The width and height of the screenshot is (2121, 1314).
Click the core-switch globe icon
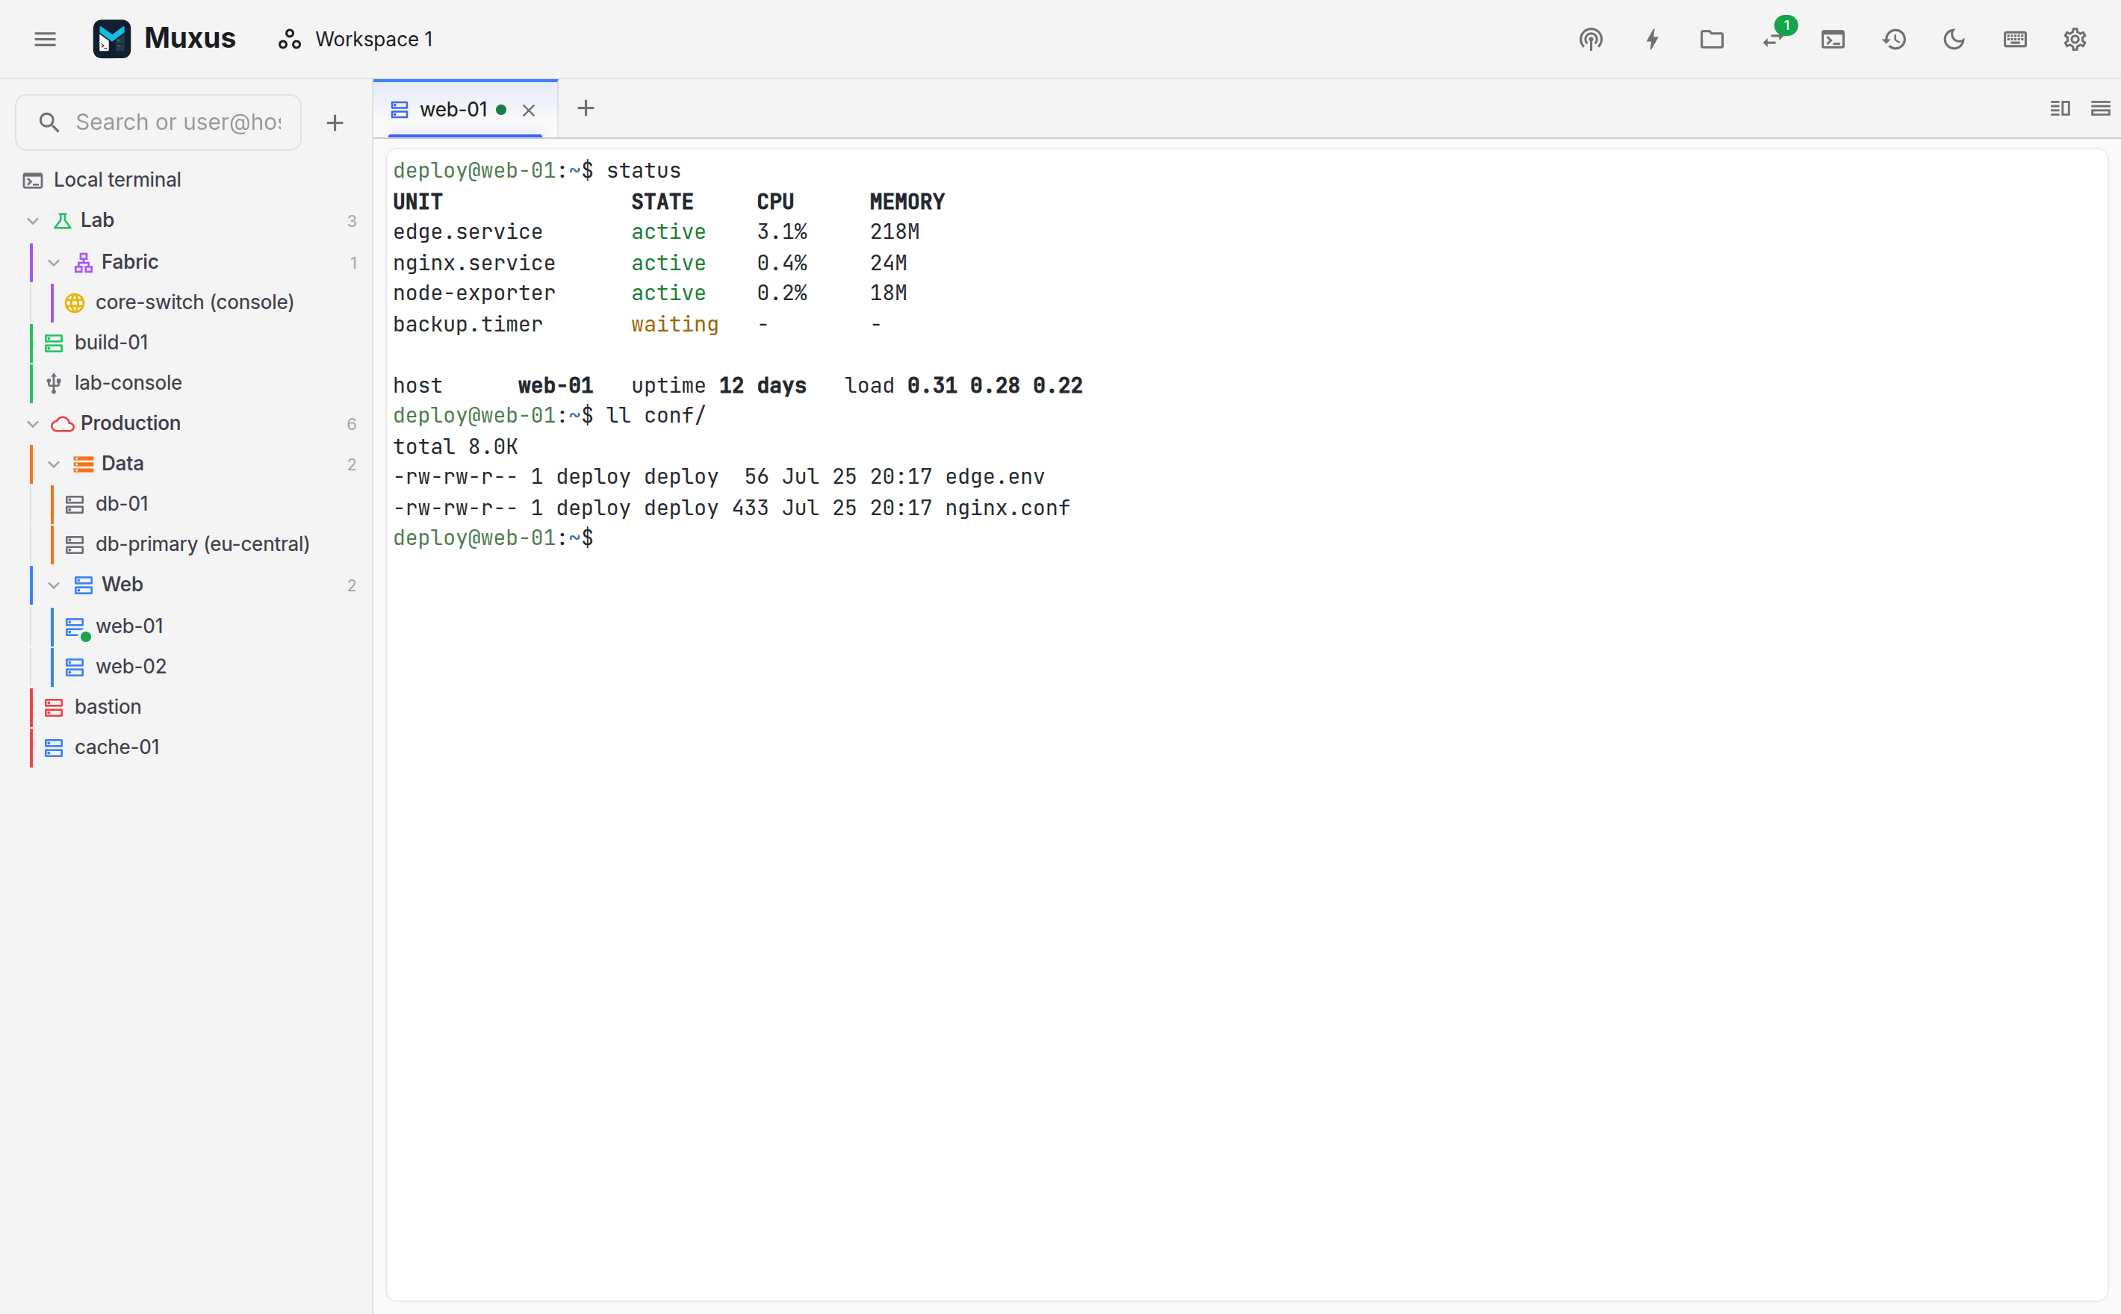click(75, 302)
